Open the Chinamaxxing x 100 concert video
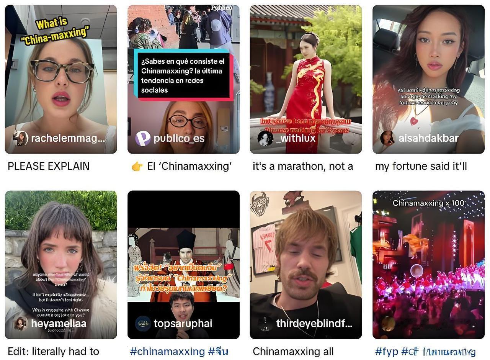 coord(428,265)
